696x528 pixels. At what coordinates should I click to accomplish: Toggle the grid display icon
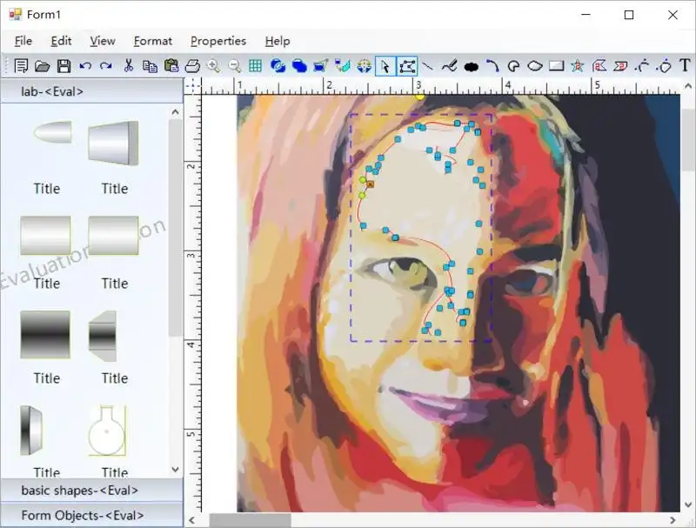click(255, 66)
